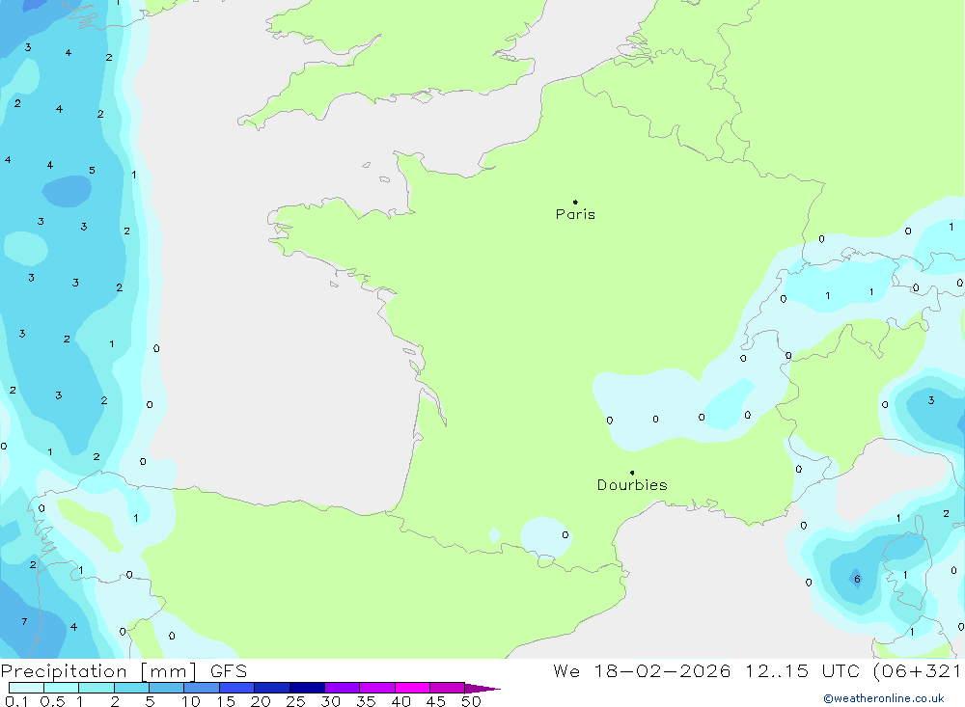Click the '25' legend scale label
This screenshot has height=707, width=965.
pos(295,701)
